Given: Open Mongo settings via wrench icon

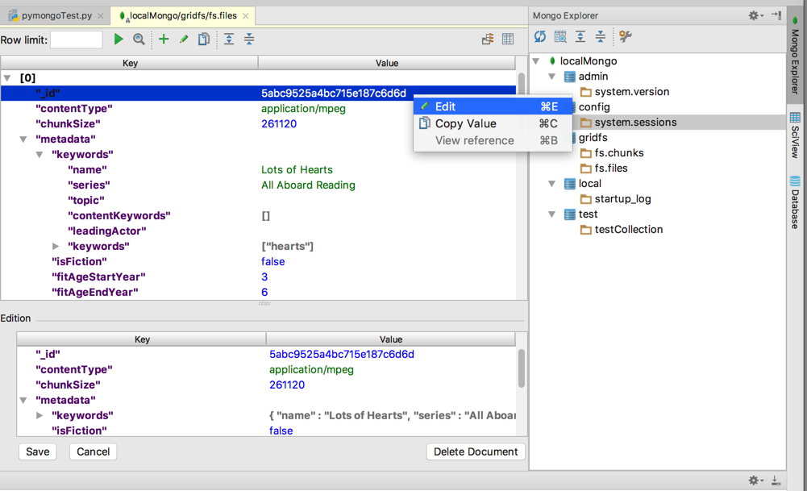Looking at the screenshot, I should point(625,37).
